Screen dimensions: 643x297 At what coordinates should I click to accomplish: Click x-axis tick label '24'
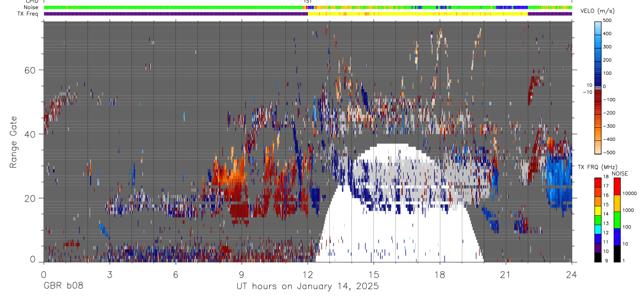coord(571,274)
